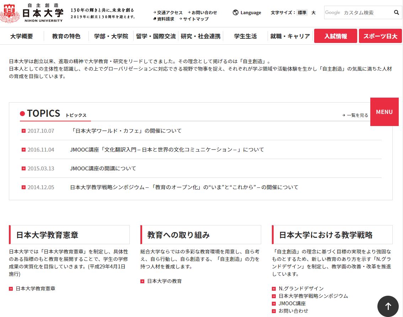
Task: Click red arrow icon beside 日本大学教学戦略シンポジウム
Action: (x=274, y=296)
